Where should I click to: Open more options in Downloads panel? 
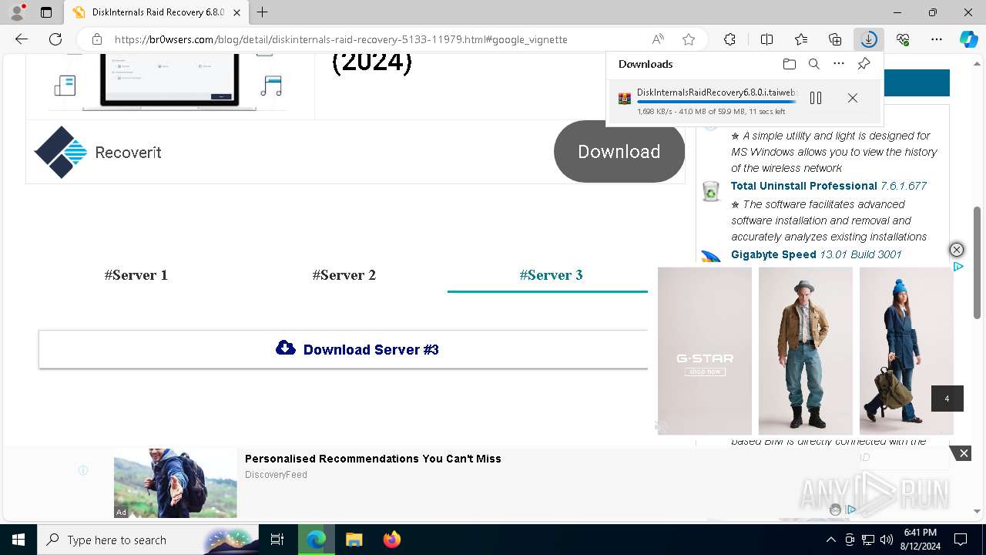(839, 64)
